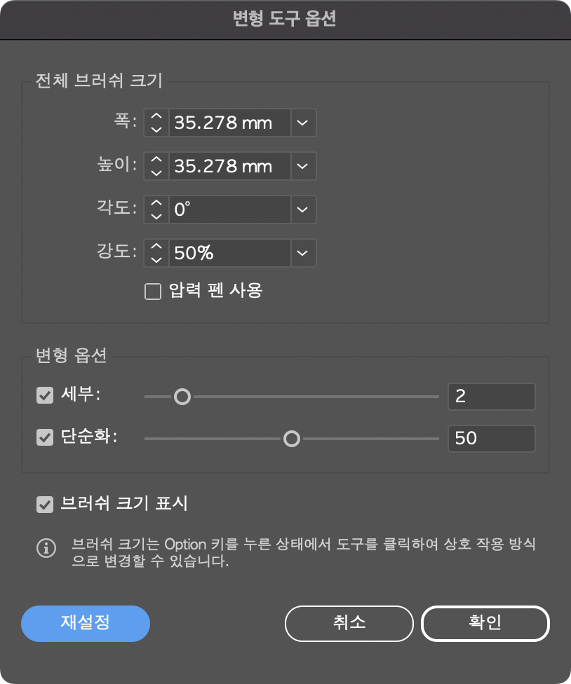This screenshot has height=684, width=571.
Task: Open the 강도 value dropdown
Action: [303, 253]
